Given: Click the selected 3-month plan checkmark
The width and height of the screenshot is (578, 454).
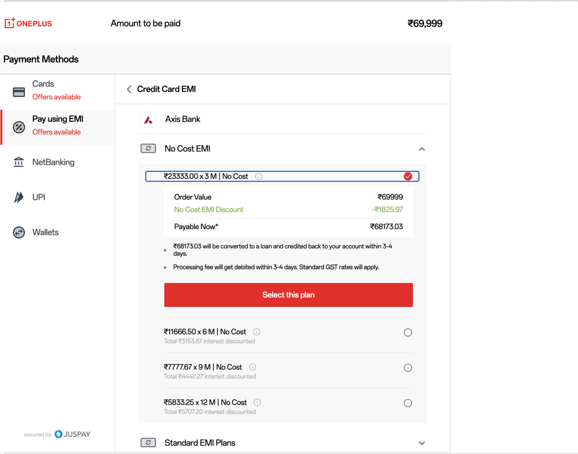Looking at the screenshot, I should (x=408, y=177).
